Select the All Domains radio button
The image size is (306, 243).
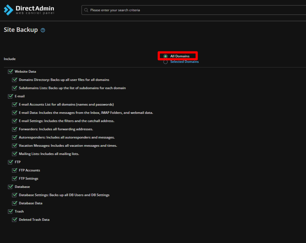click(x=165, y=56)
